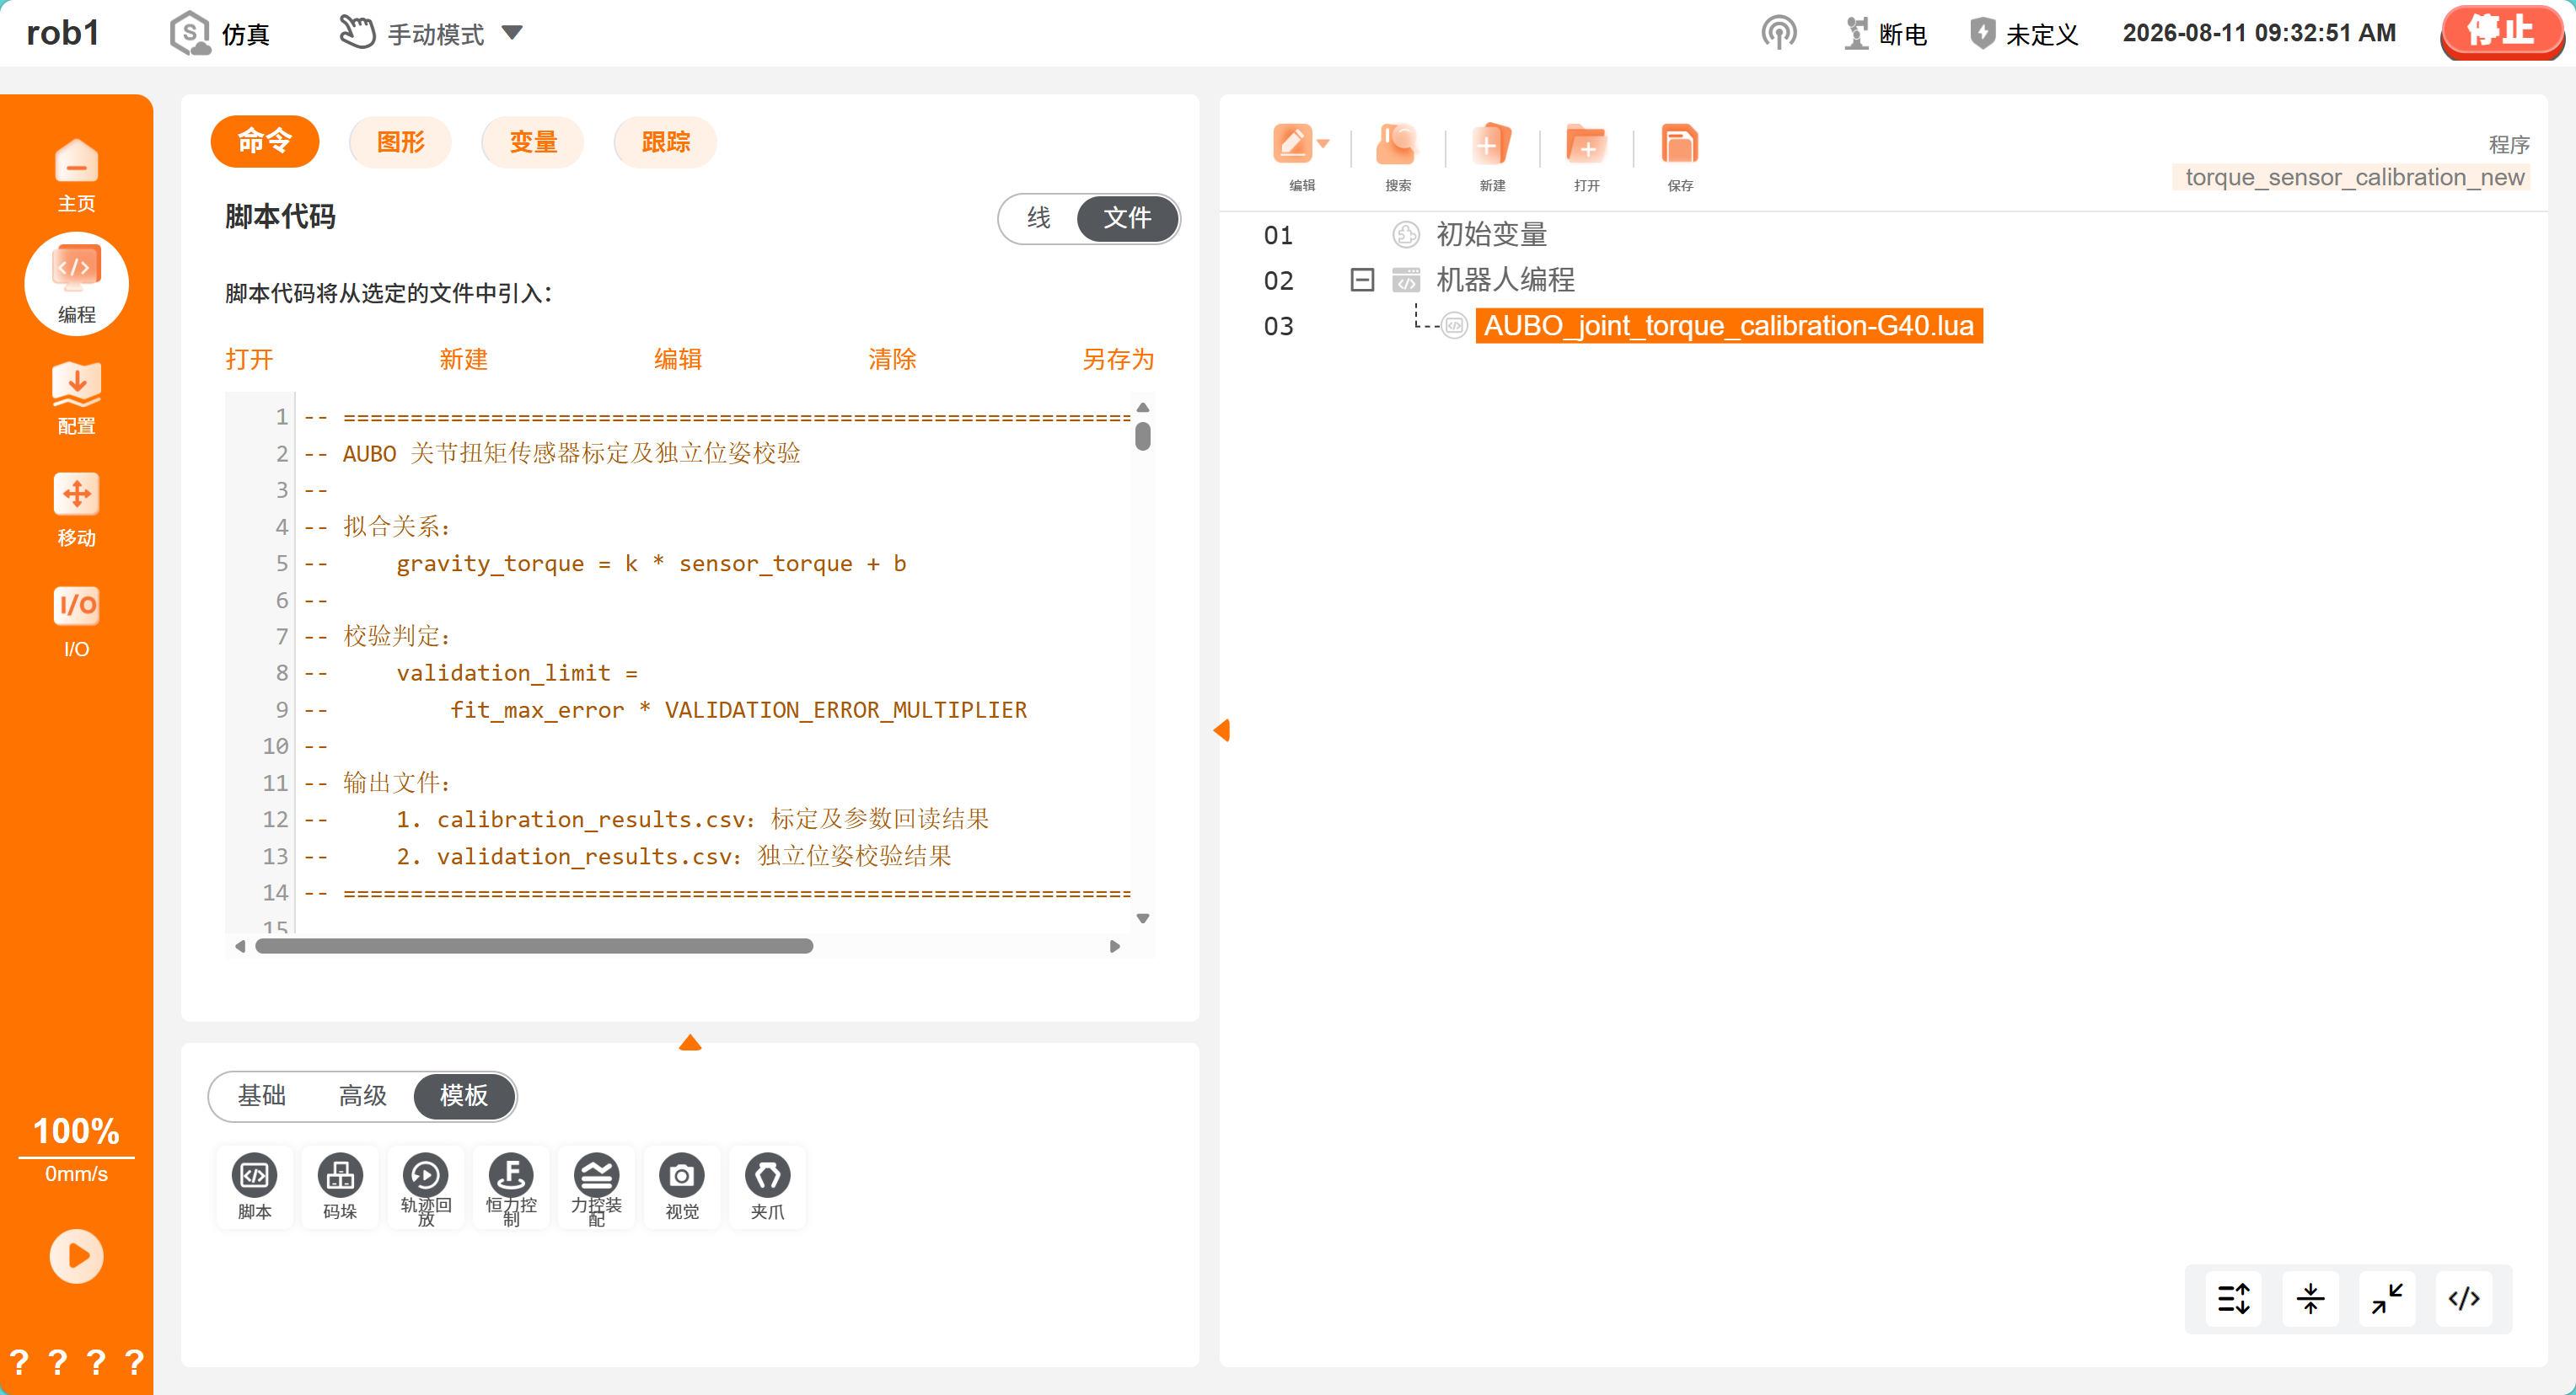Insert a 脚本 script template
This screenshot has width=2576, height=1395.
point(254,1186)
